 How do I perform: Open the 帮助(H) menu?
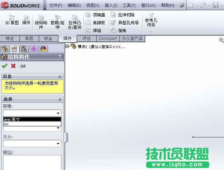[x=168, y=5]
